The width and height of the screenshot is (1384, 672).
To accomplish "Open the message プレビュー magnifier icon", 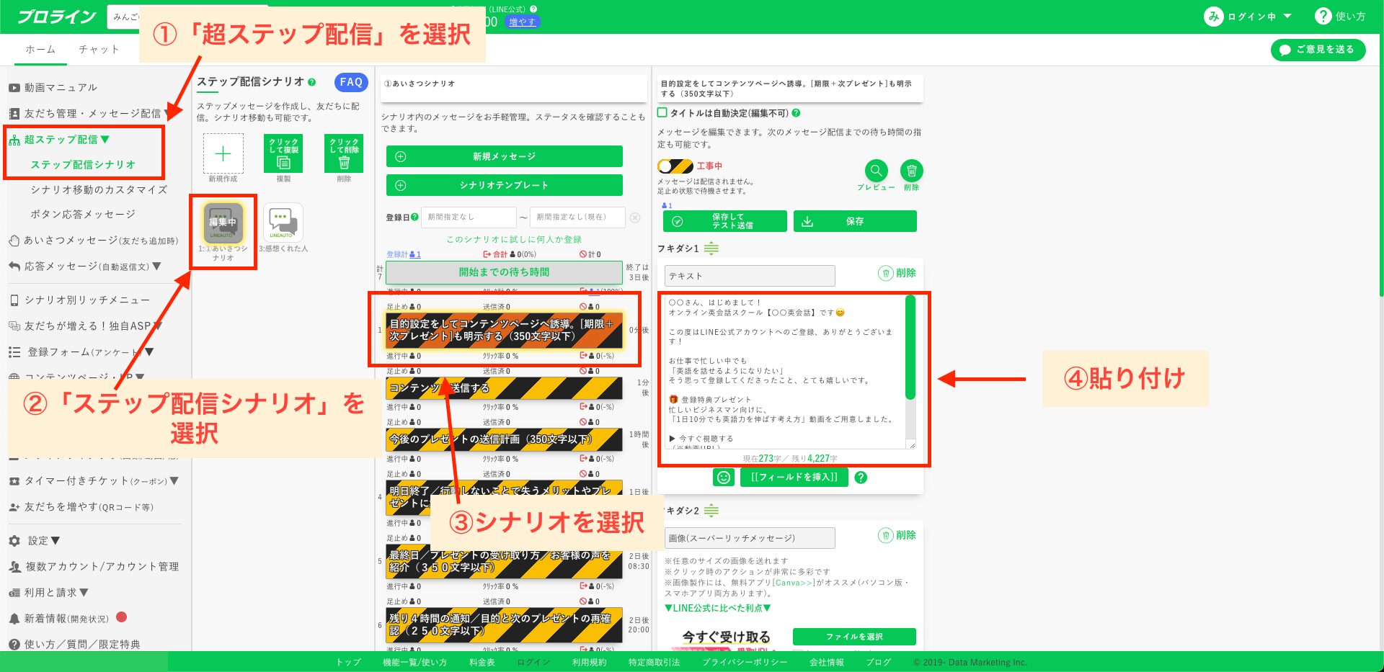I will pyautogui.click(x=876, y=171).
